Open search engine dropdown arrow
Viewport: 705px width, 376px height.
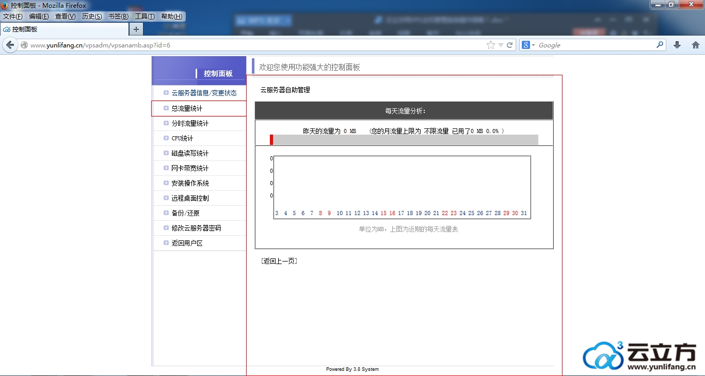coord(534,45)
